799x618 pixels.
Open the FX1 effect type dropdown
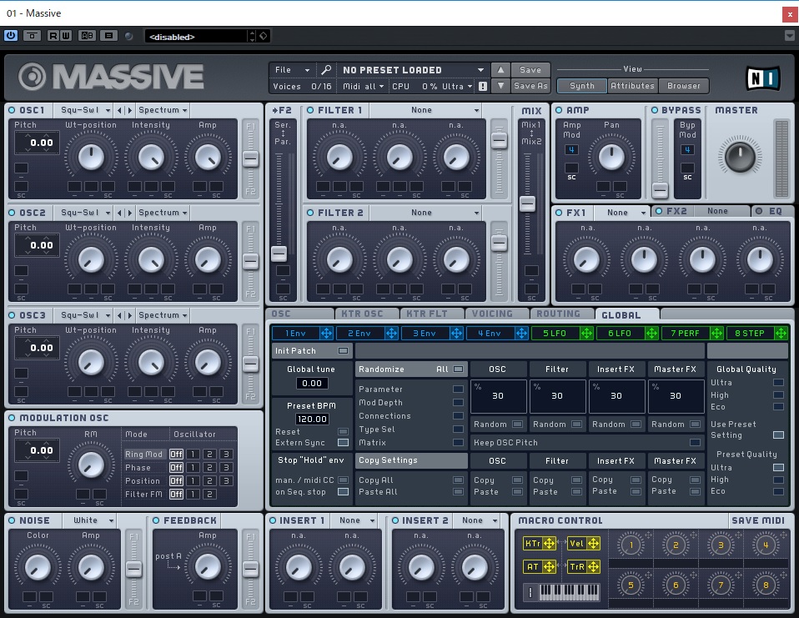tap(621, 213)
